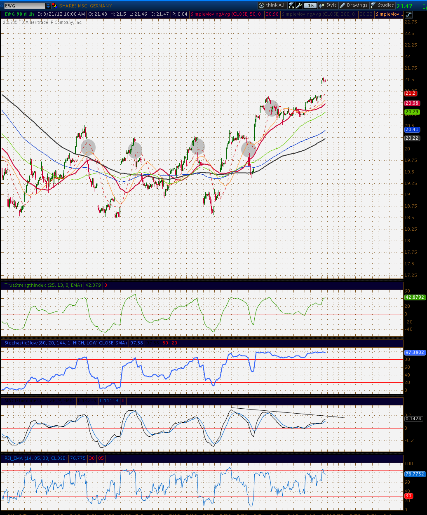
Task: Click the orange icon next to symbol box
Action: pos(55,6)
